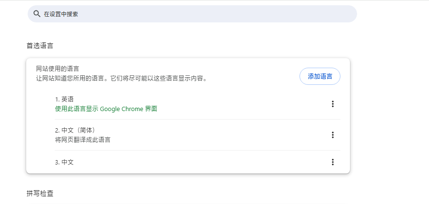Click the divider line below the 英语 row

[x=198, y=119]
